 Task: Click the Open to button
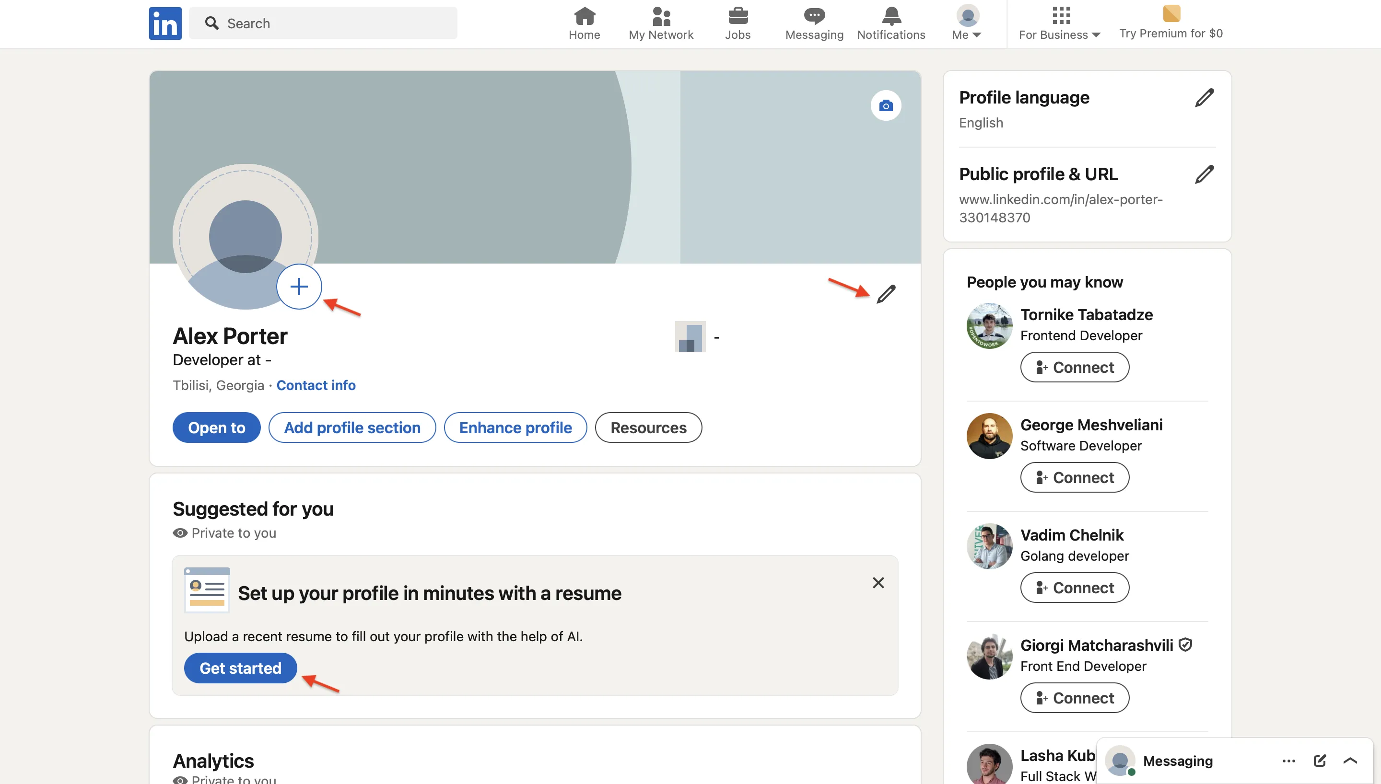pos(217,427)
